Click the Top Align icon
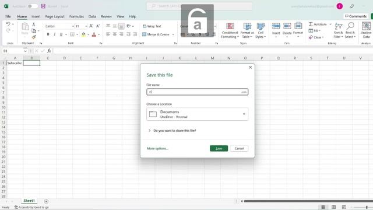This screenshot has height=210, width=373. pos(108,26)
